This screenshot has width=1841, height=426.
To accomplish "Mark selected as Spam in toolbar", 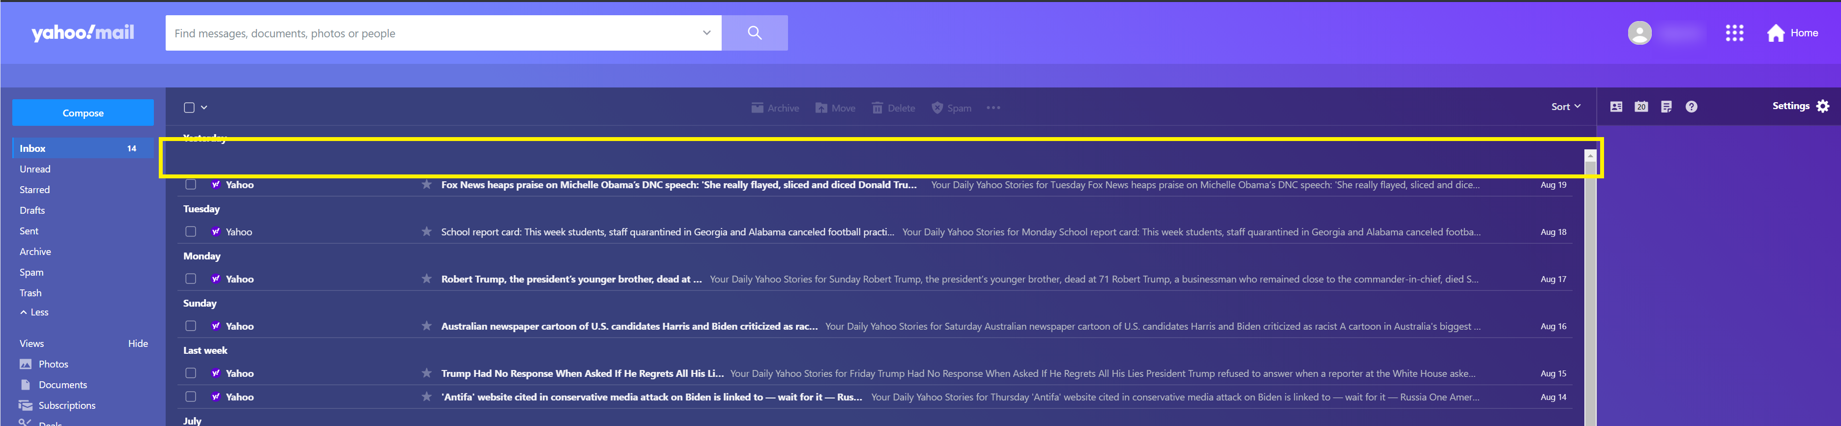I will (x=951, y=108).
